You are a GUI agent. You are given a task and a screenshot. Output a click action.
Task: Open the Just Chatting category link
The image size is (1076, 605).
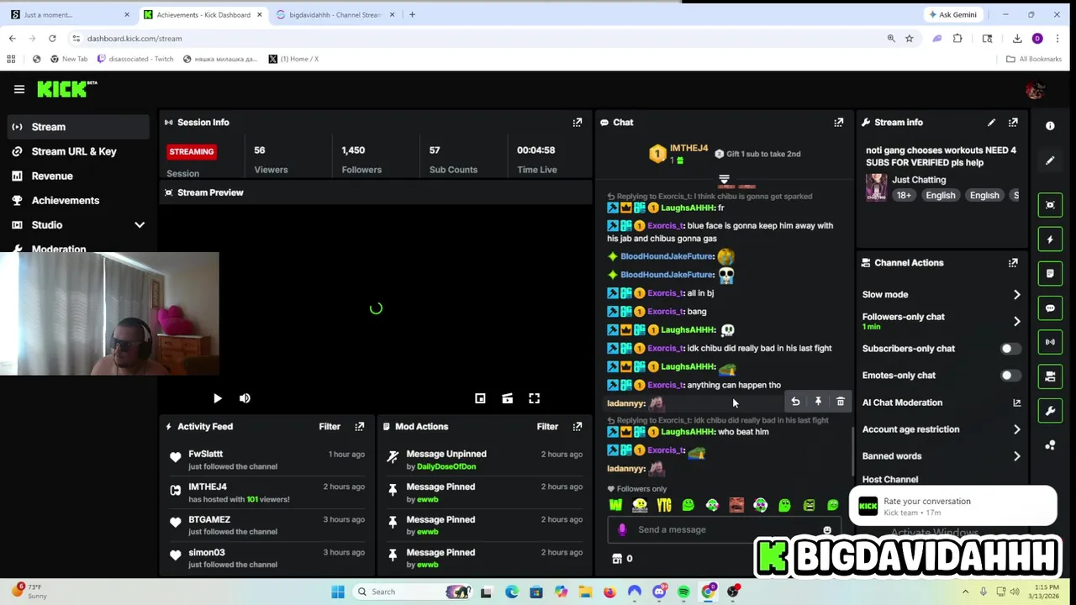point(919,180)
